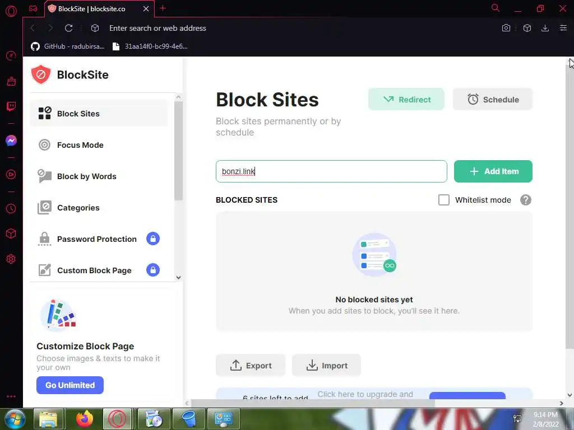
Task: Click the side menu scroll up arrow
Action: pos(178,97)
